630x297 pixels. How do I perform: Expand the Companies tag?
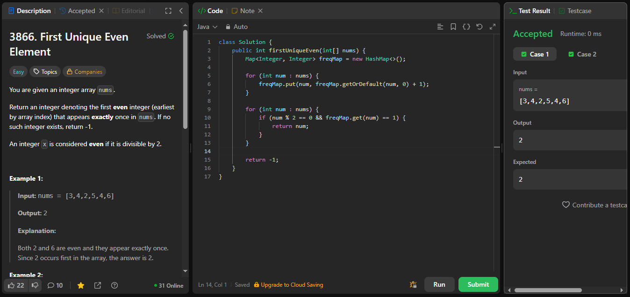click(84, 71)
